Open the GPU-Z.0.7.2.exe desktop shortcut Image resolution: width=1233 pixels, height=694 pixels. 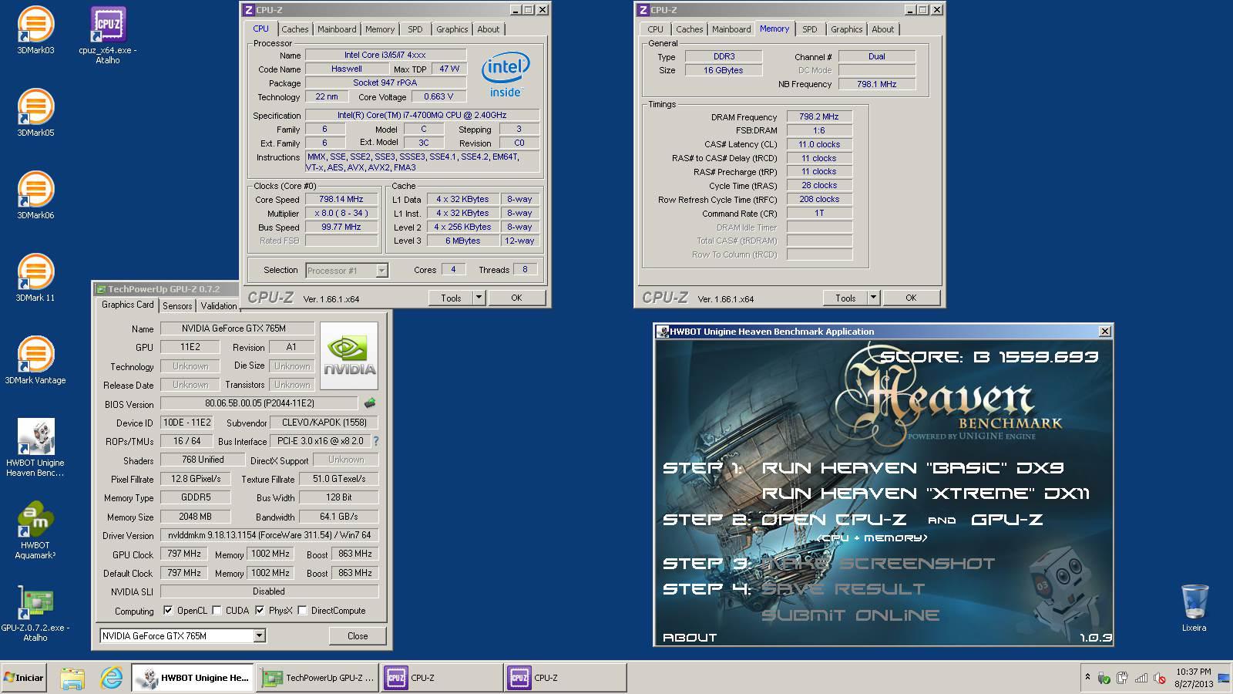[x=35, y=613]
